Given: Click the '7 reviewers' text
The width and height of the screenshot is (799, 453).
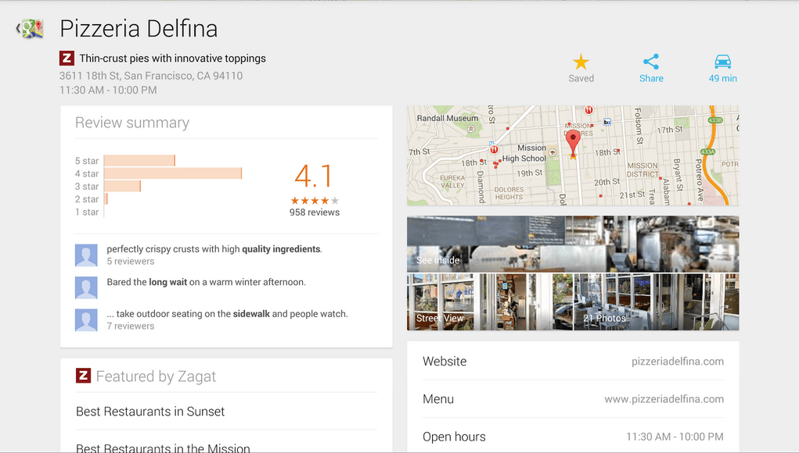Looking at the screenshot, I should [131, 326].
